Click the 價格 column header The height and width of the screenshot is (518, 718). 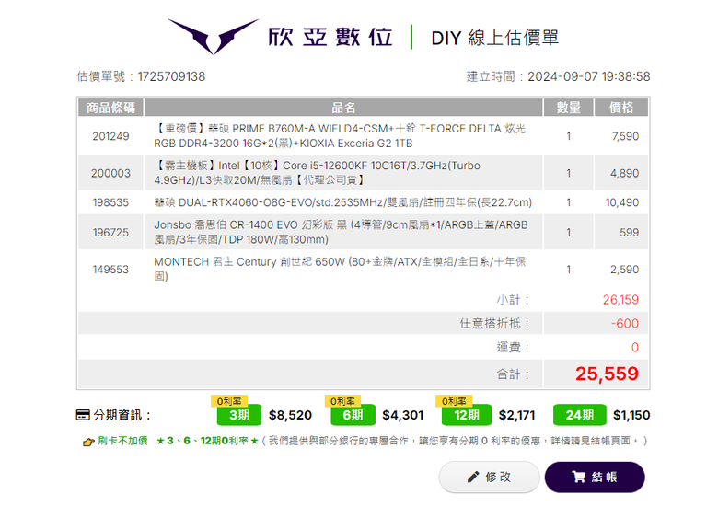click(621, 108)
